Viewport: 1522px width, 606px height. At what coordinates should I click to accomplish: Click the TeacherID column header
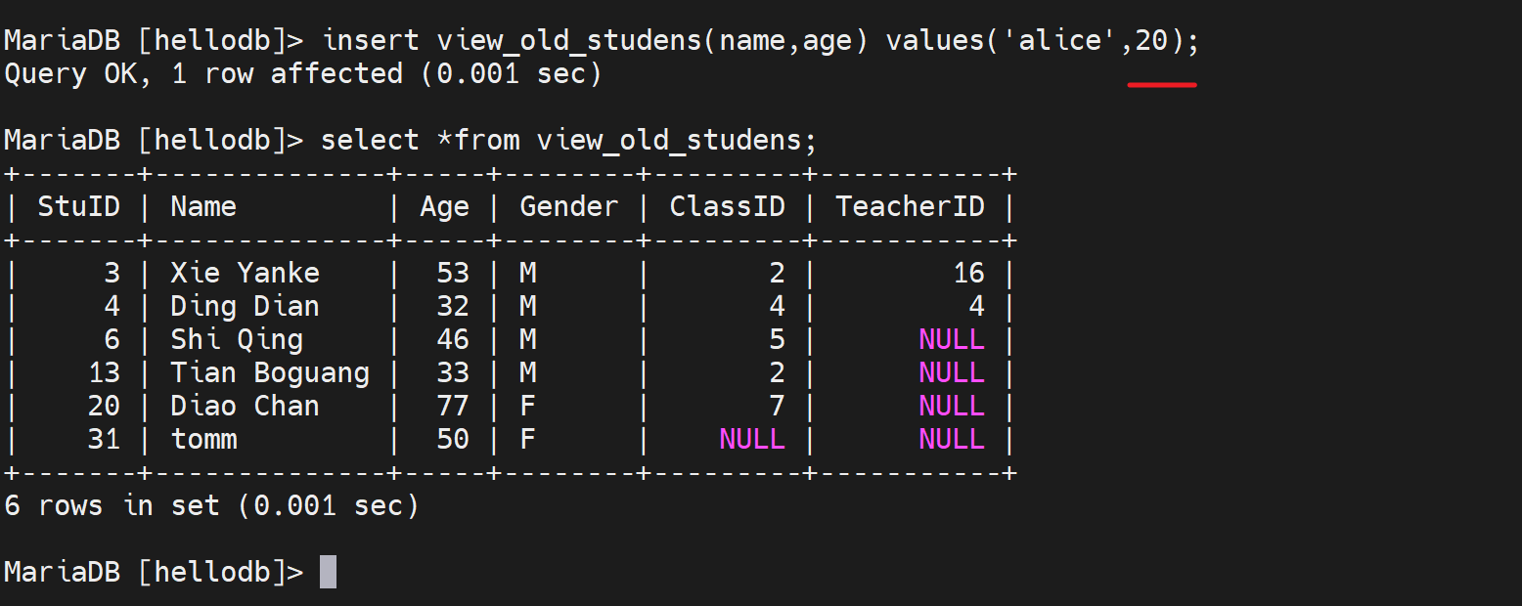coord(910,207)
